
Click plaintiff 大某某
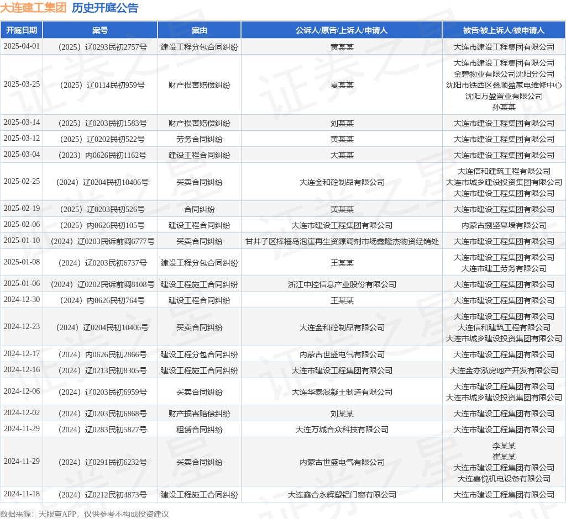342,156
